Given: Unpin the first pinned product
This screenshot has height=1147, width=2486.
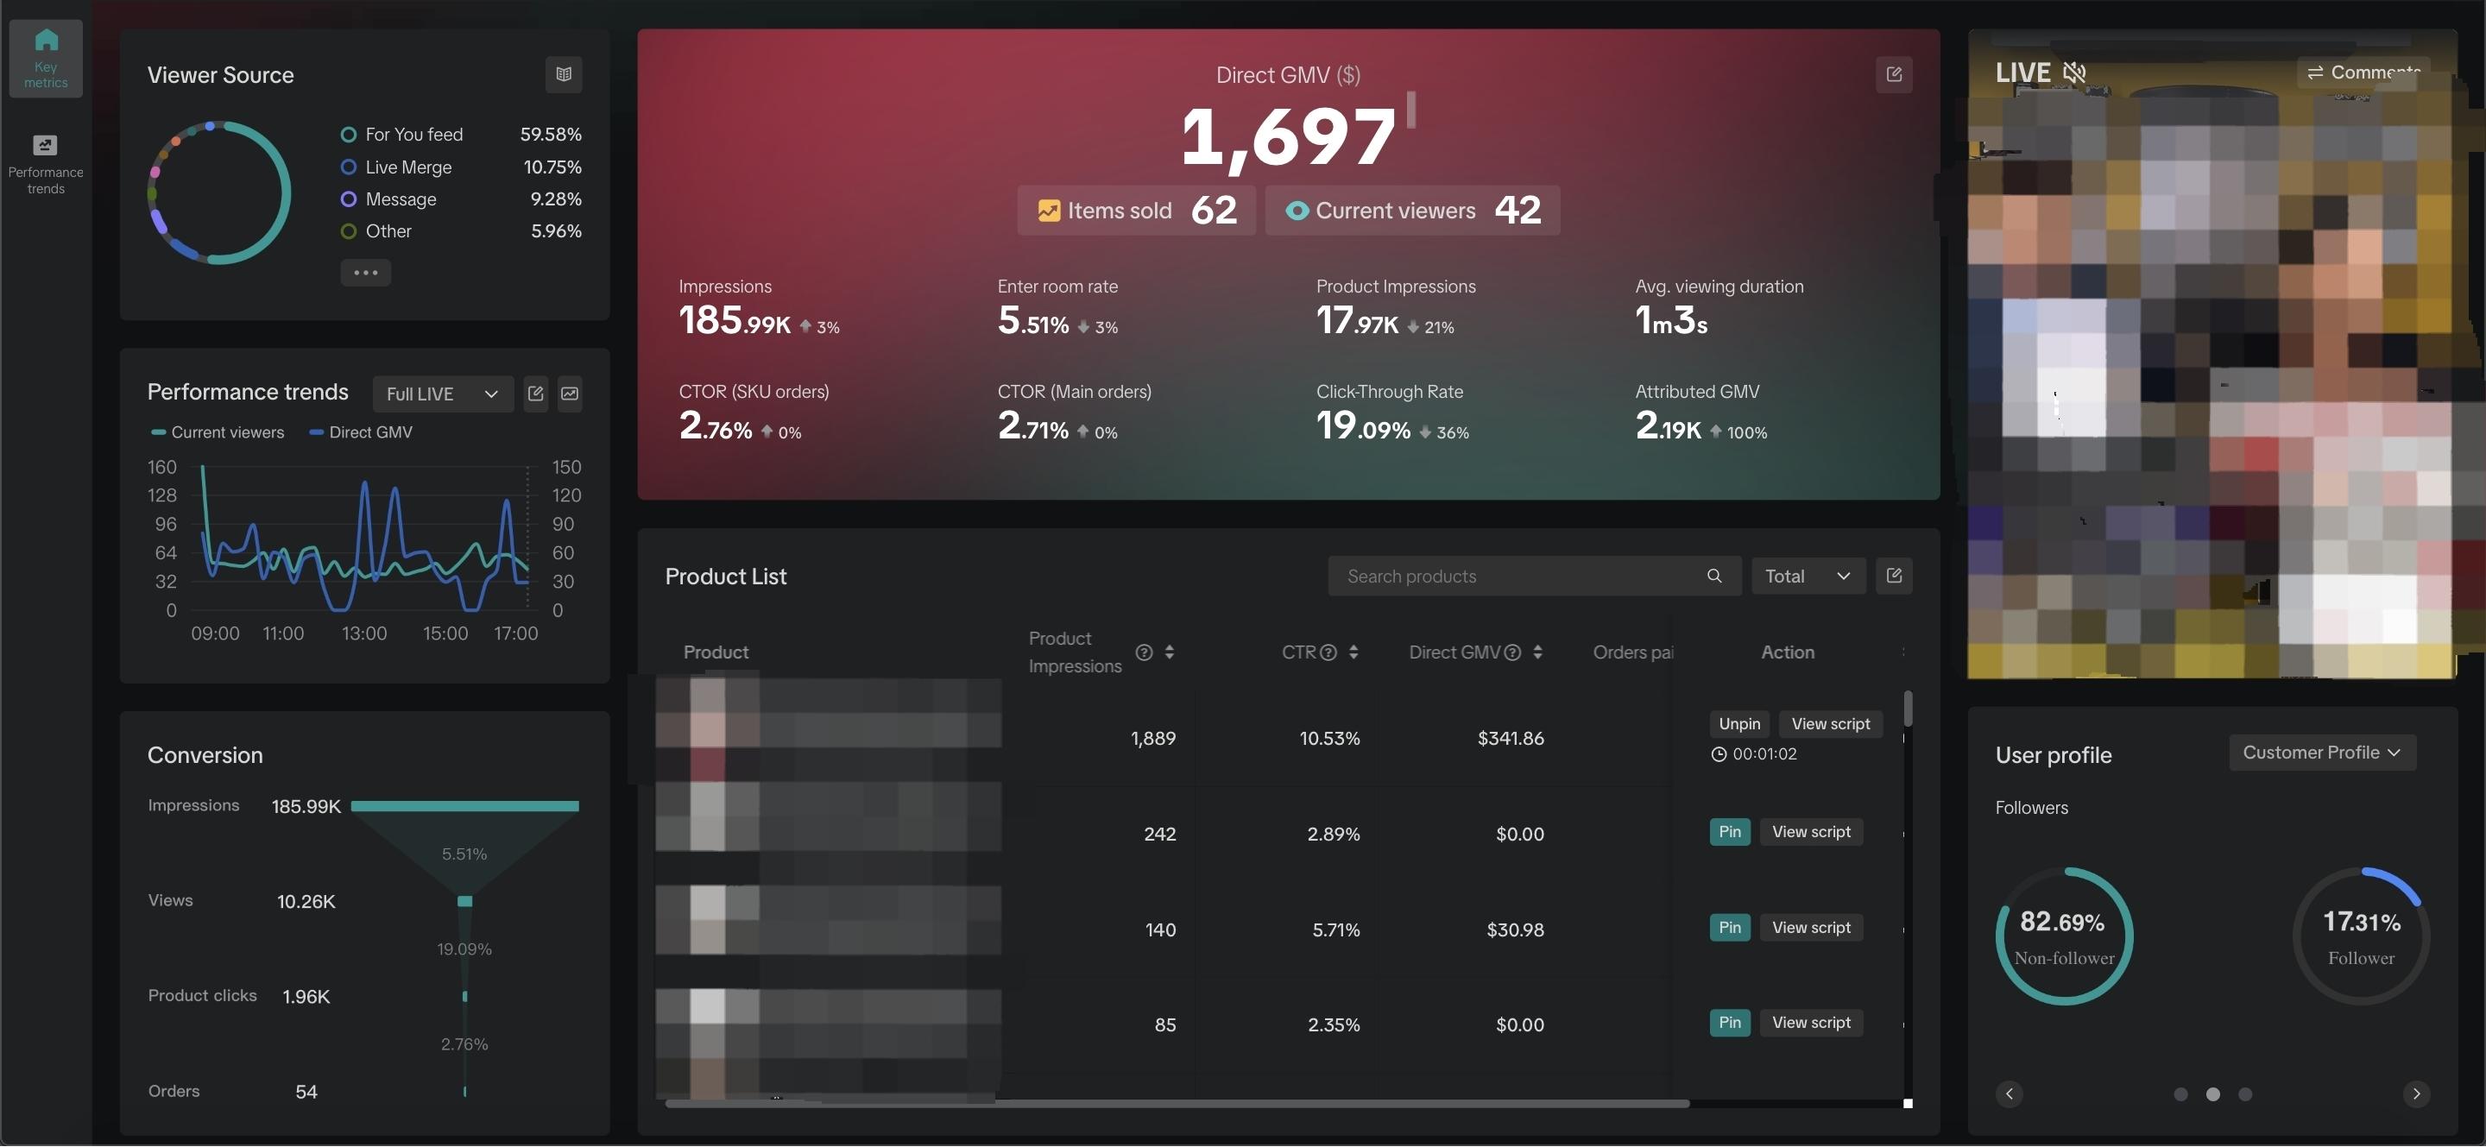Looking at the screenshot, I should tap(1739, 723).
